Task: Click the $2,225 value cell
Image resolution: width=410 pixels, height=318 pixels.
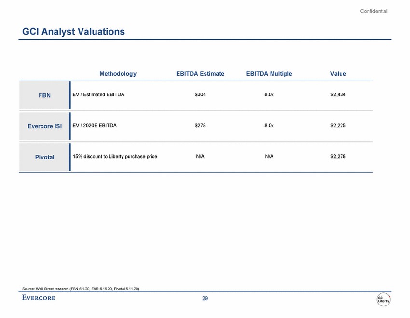Action: (x=338, y=126)
